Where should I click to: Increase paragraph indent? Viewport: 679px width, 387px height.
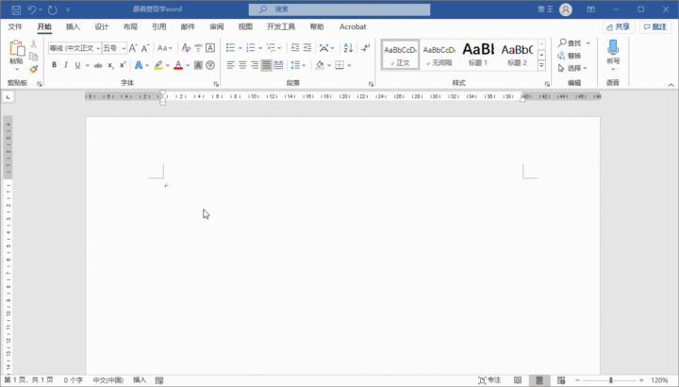click(x=307, y=48)
